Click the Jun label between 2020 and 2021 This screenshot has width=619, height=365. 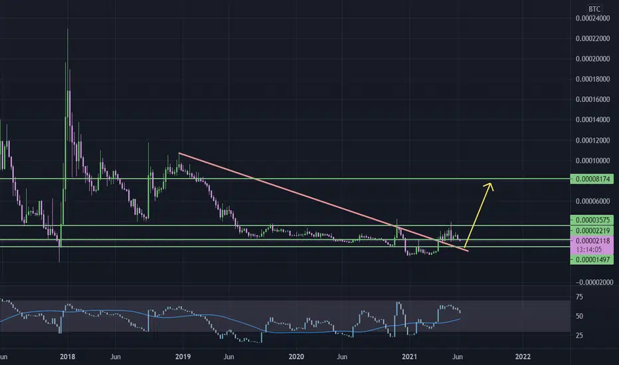pyautogui.click(x=342, y=357)
